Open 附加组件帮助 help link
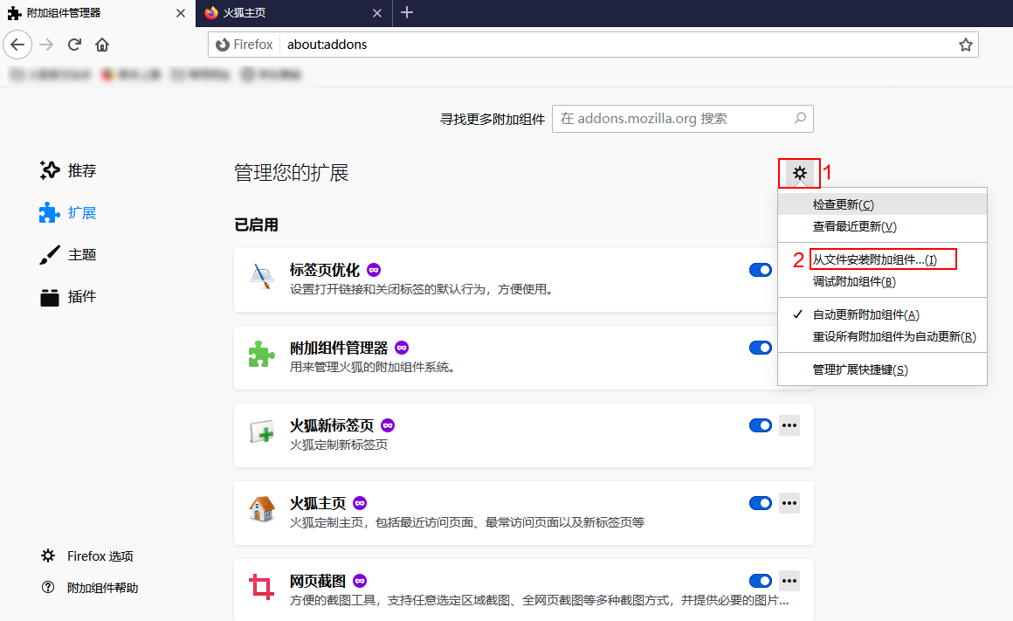 click(x=90, y=588)
